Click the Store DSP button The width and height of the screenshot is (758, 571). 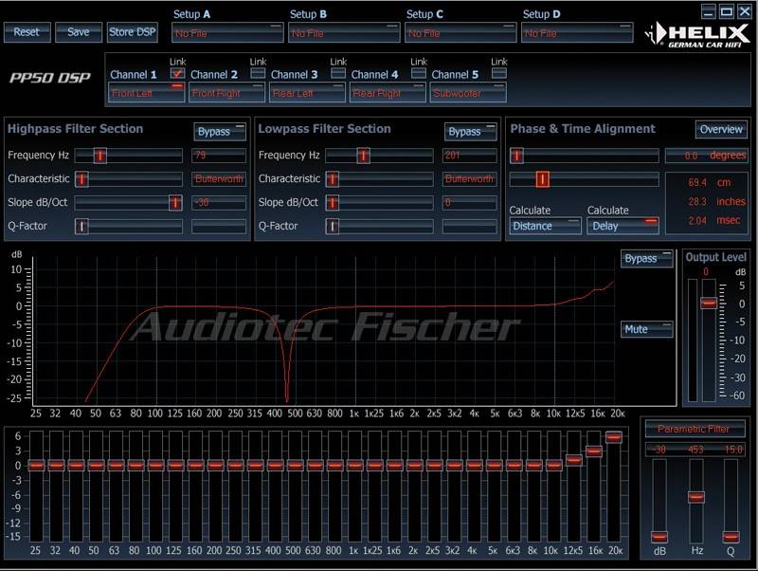click(133, 32)
